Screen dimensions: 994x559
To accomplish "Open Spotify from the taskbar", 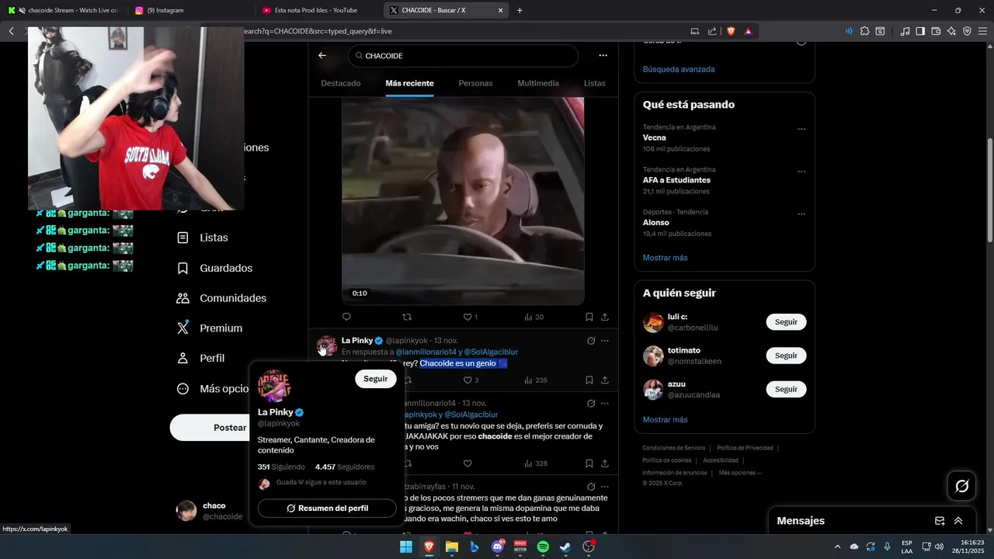I will [x=543, y=547].
